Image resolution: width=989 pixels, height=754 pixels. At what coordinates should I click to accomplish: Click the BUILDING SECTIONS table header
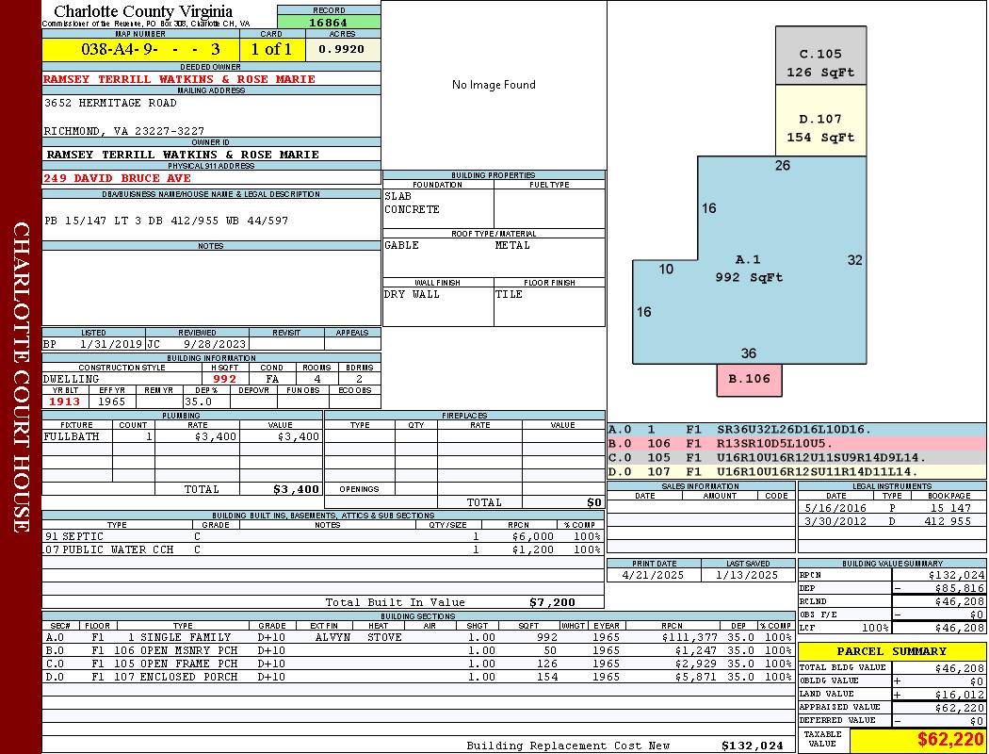(418, 616)
